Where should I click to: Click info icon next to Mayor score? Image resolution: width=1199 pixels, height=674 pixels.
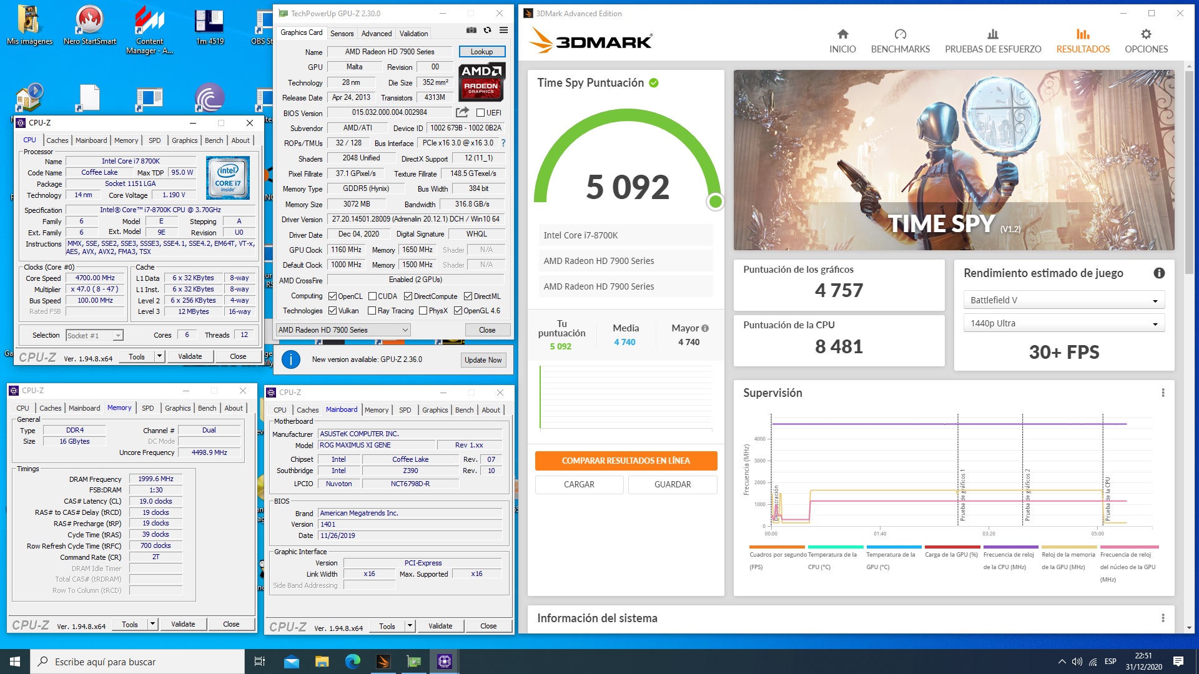click(705, 328)
